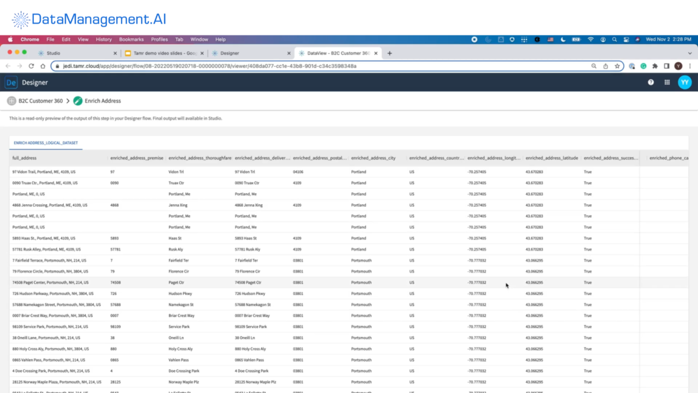Bookmark this page with the star icon
698x393 pixels.
point(617,66)
